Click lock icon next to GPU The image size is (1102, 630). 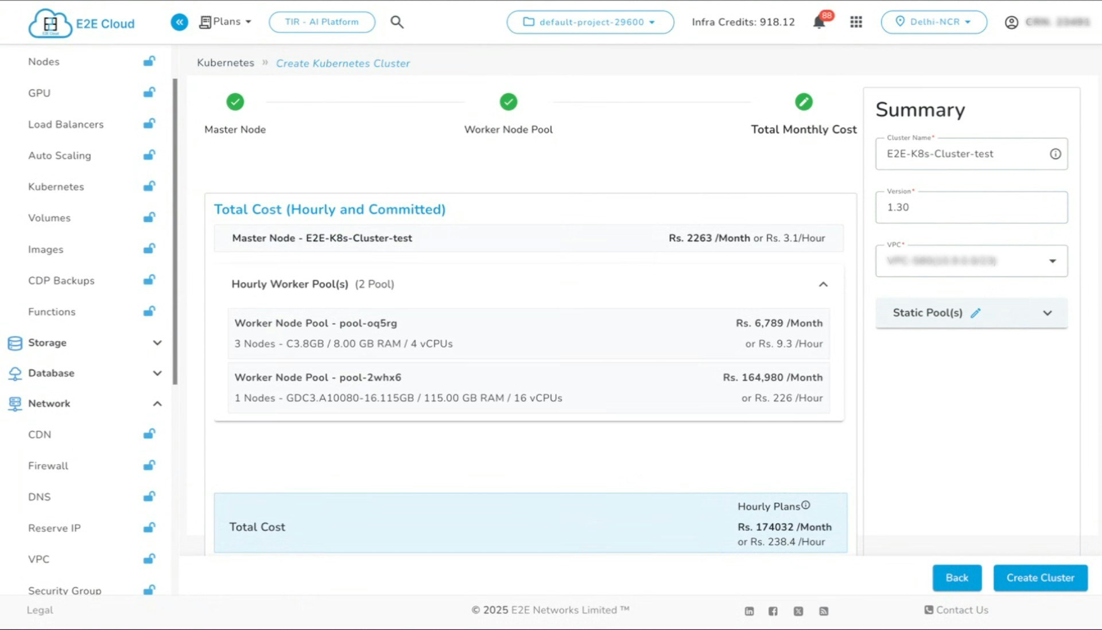pos(149,92)
